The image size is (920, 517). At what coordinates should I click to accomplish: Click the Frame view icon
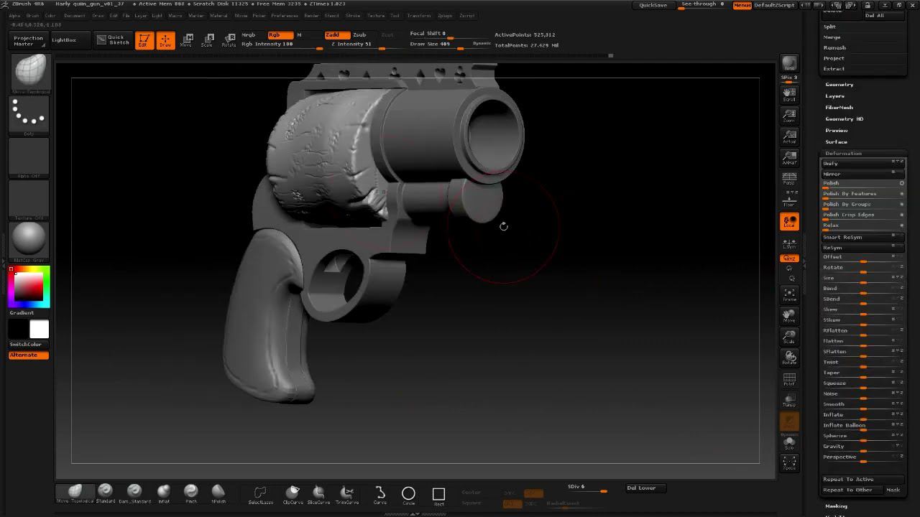[789, 294]
